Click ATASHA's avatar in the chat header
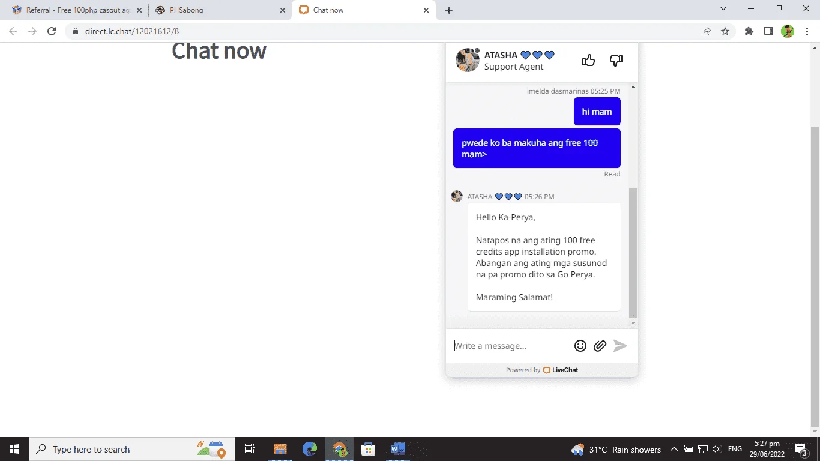The image size is (820, 461). click(467, 60)
